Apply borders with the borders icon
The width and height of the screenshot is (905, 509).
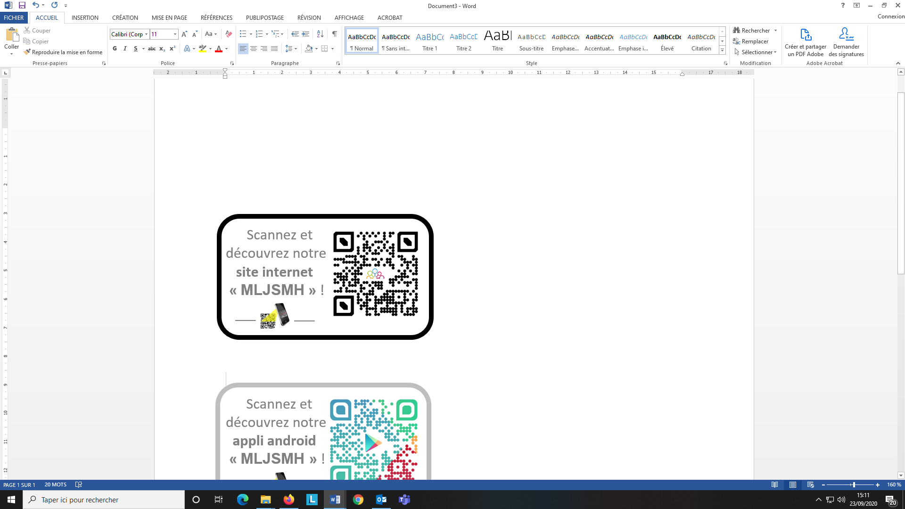pos(325,49)
